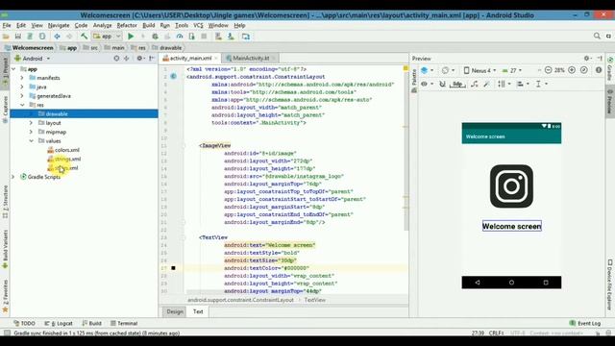Click collapse-all icon in Project panel header

click(x=126, y=58)
